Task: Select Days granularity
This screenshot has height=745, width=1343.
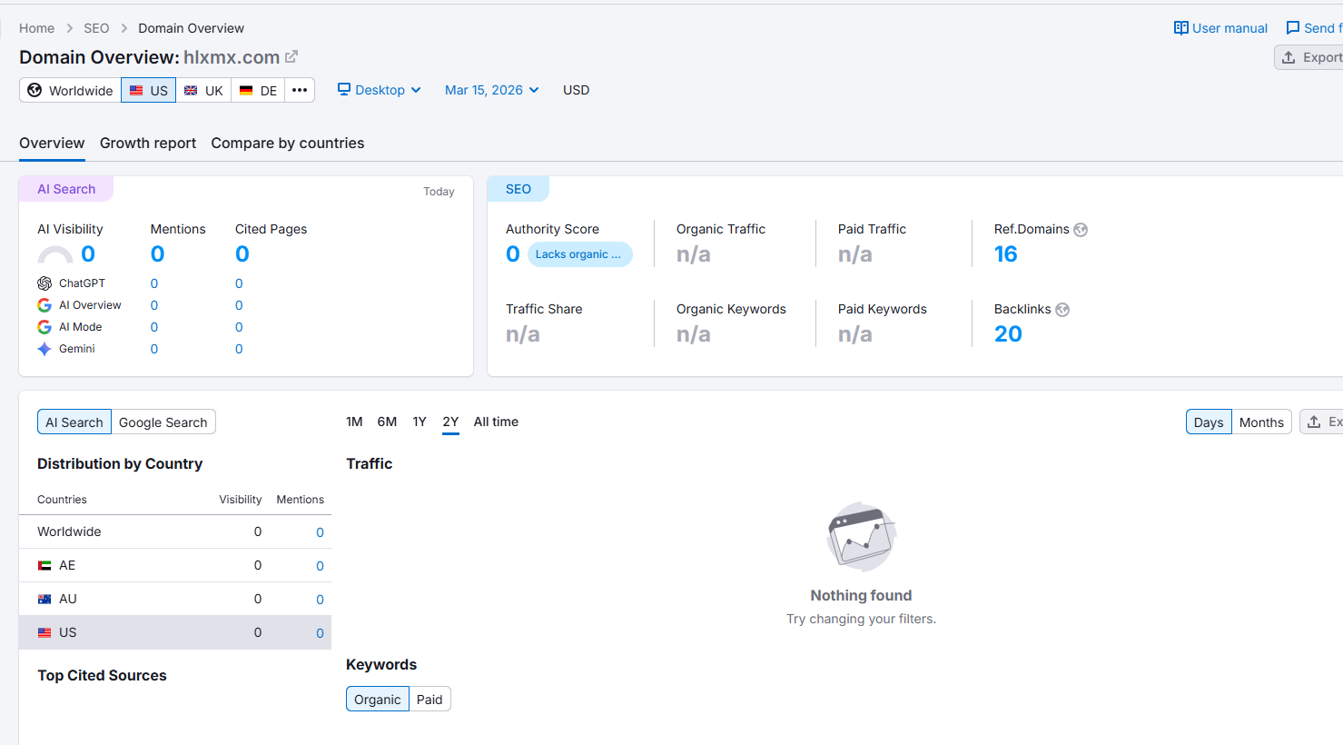Action: click(1209, 422)
